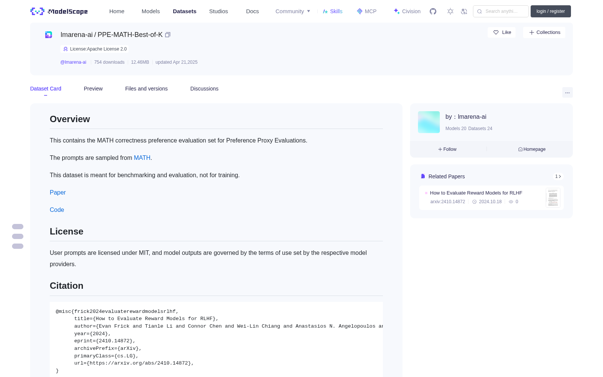Switch to the Files and versions tab
This screenshot has width=603, height=377.
click(146, 89)
